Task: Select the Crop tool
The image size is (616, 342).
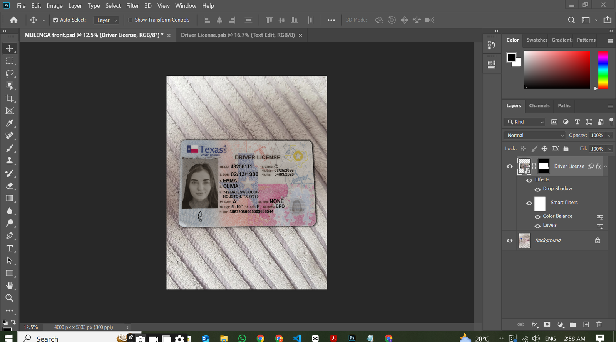Action: point(10,98)
